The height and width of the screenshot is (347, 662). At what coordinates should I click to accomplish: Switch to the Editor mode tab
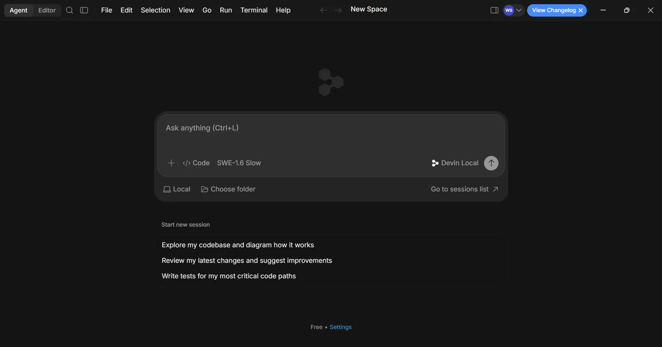(47, 10)
